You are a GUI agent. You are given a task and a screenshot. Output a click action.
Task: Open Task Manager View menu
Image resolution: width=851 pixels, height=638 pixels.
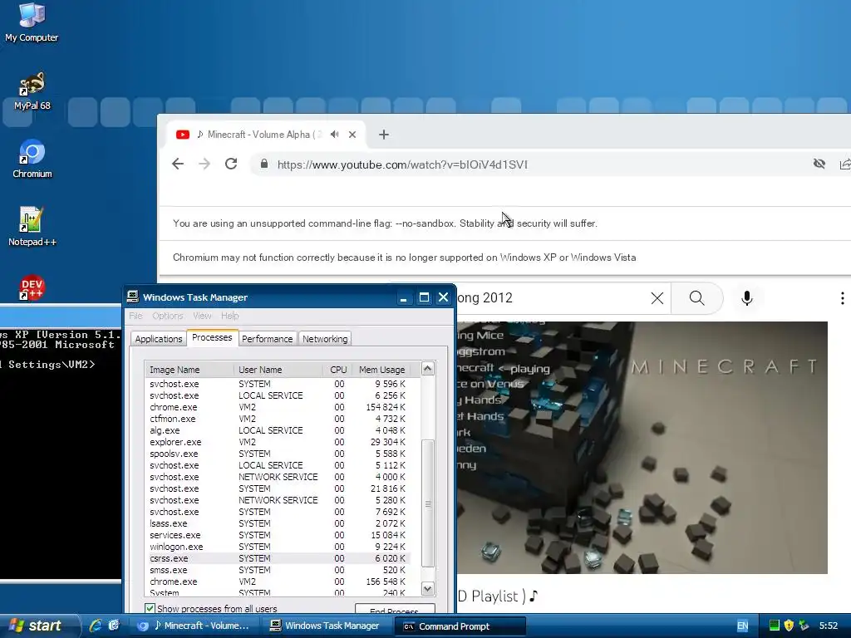202,316
